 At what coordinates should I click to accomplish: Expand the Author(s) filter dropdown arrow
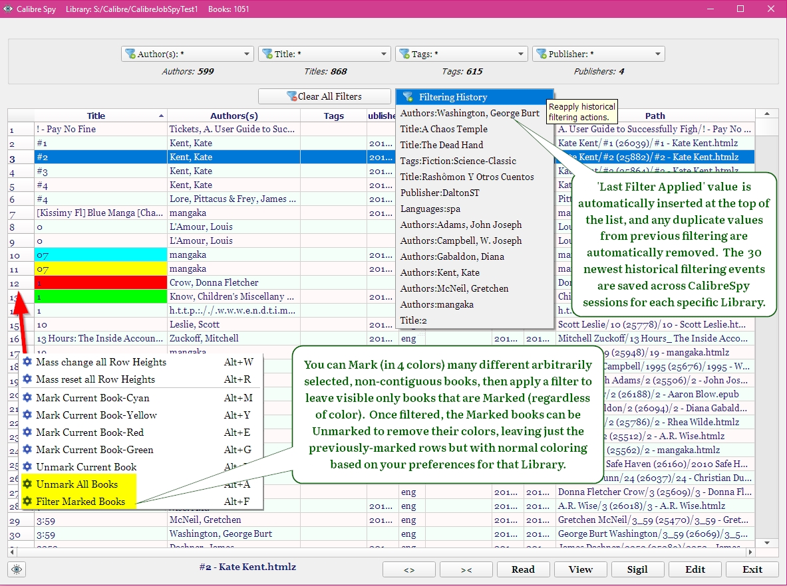[247, 54]
